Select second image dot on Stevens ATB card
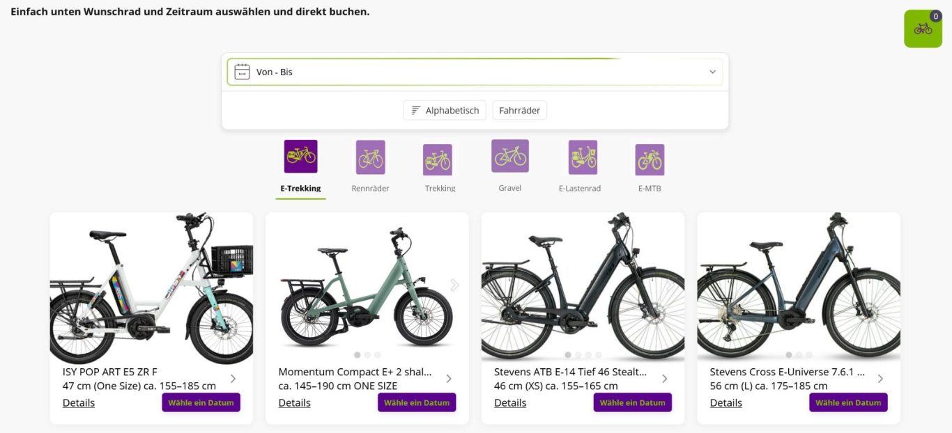 click(578, 355)
